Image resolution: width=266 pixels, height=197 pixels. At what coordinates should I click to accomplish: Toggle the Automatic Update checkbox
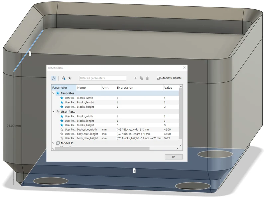tap(158, 78)
